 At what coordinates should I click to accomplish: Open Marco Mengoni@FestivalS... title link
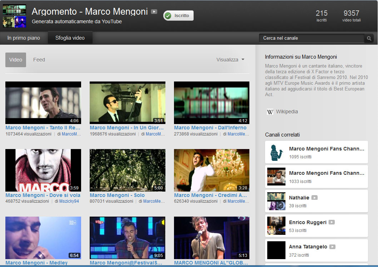click(x=126, y=263)
